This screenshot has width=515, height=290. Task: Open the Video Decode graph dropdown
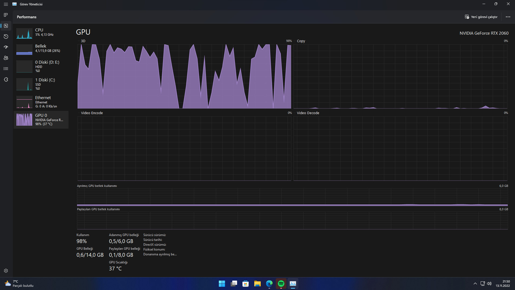(x=307, y=113)
